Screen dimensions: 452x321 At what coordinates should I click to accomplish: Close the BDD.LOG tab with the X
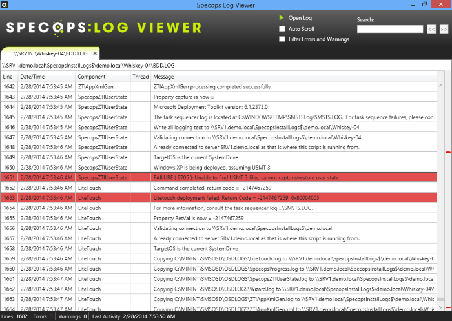pos(95,53)
